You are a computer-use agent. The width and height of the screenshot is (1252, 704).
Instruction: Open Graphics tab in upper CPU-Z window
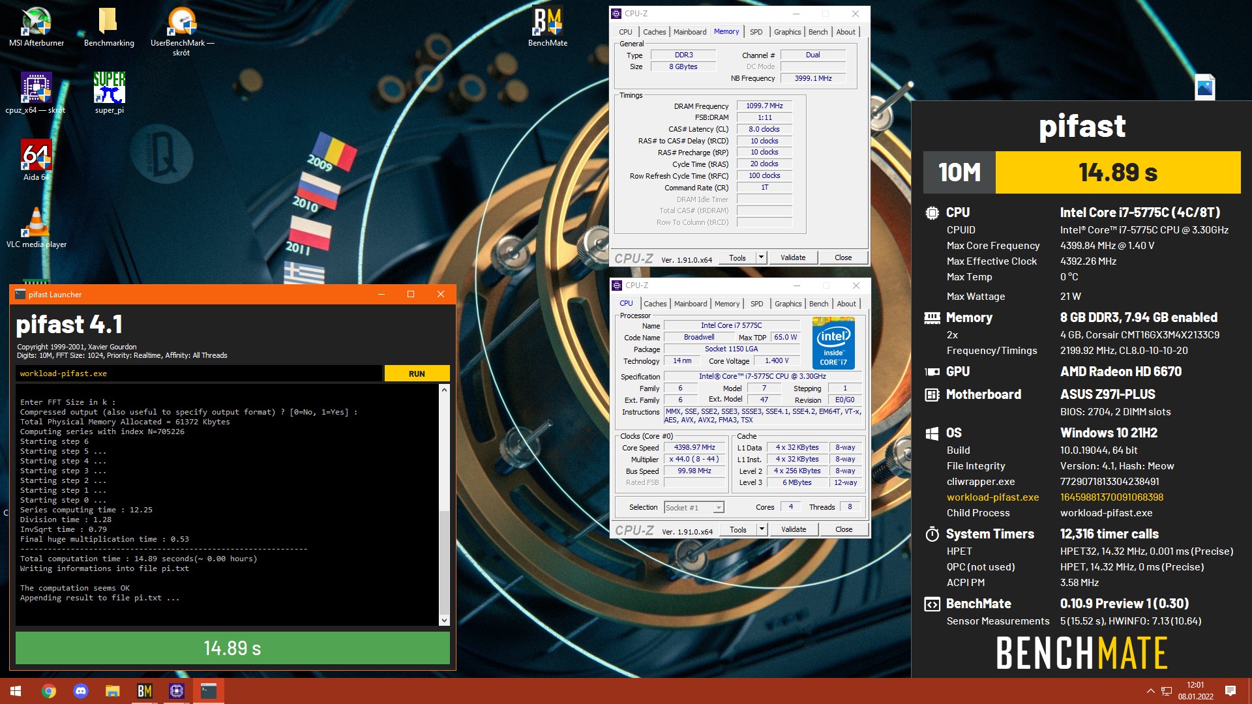pos(787,32)
